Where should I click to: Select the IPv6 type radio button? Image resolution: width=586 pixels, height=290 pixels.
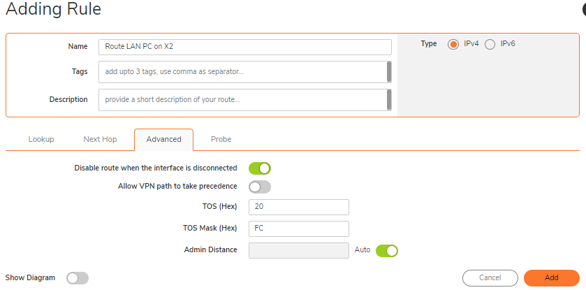click(490, 44)
